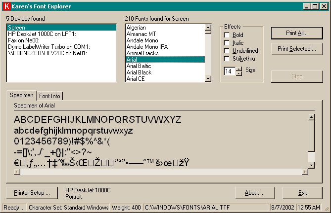Decrease font size with down spinner arrow
Image resolution: width=331 pixels, height=213 pixels.
[239, 73]
